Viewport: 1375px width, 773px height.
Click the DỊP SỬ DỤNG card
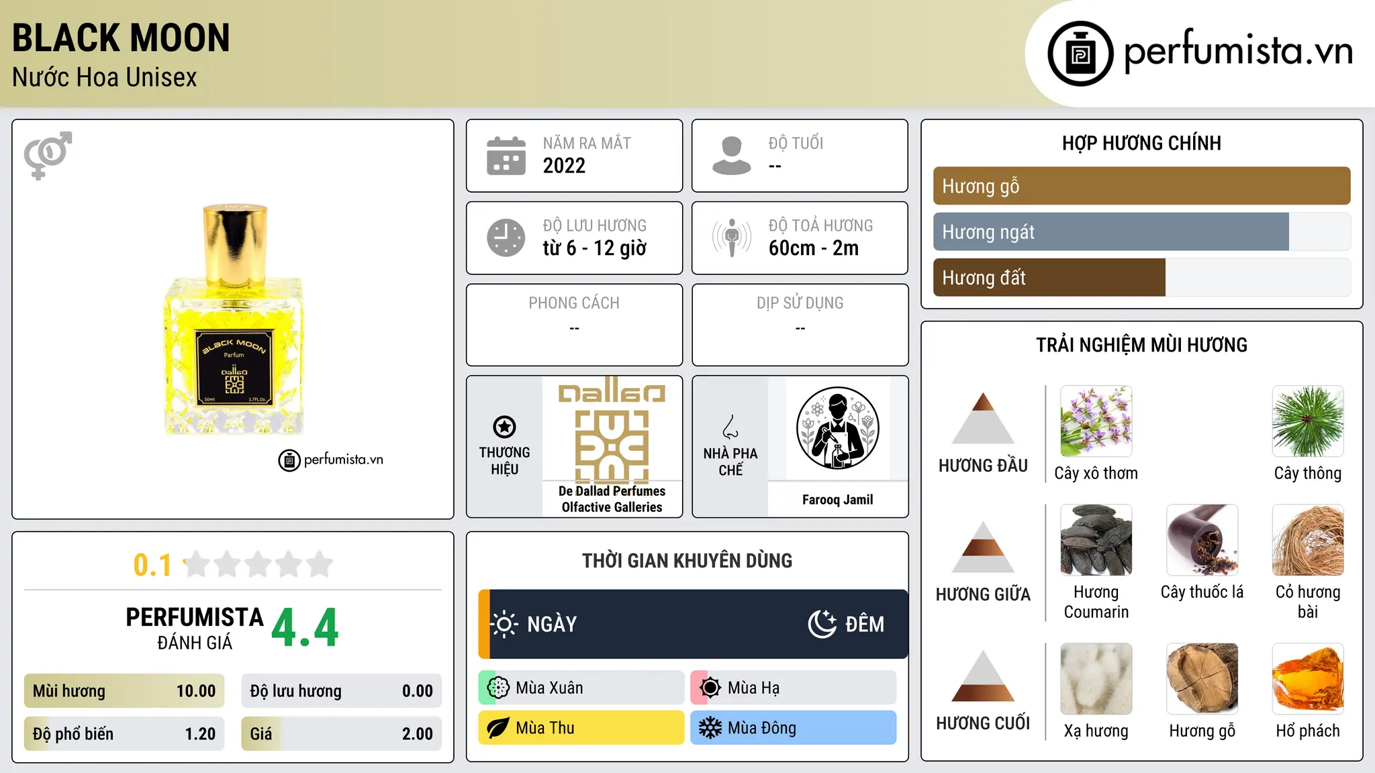pos(800,325)
